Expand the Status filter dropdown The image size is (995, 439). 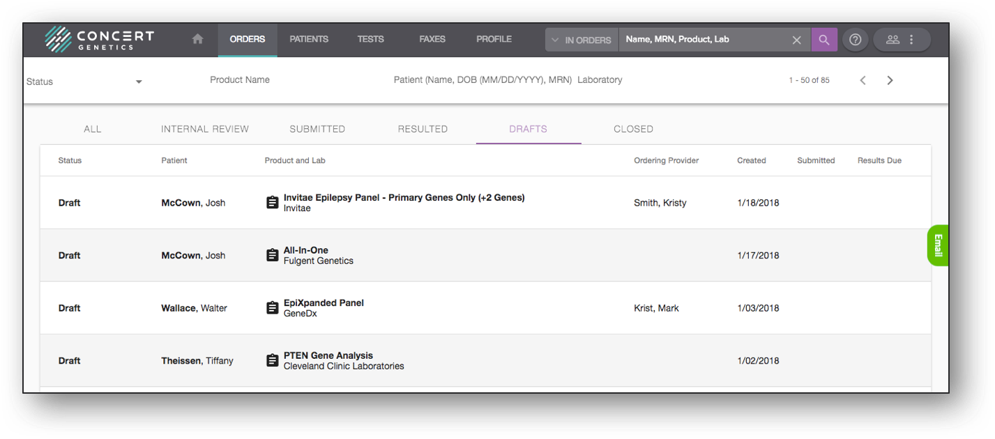click(139, 82)
